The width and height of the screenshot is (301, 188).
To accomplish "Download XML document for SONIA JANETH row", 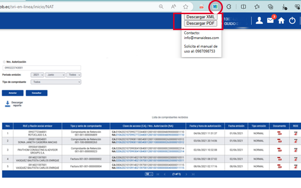I will pyautogui.click(x=279, y=141).
